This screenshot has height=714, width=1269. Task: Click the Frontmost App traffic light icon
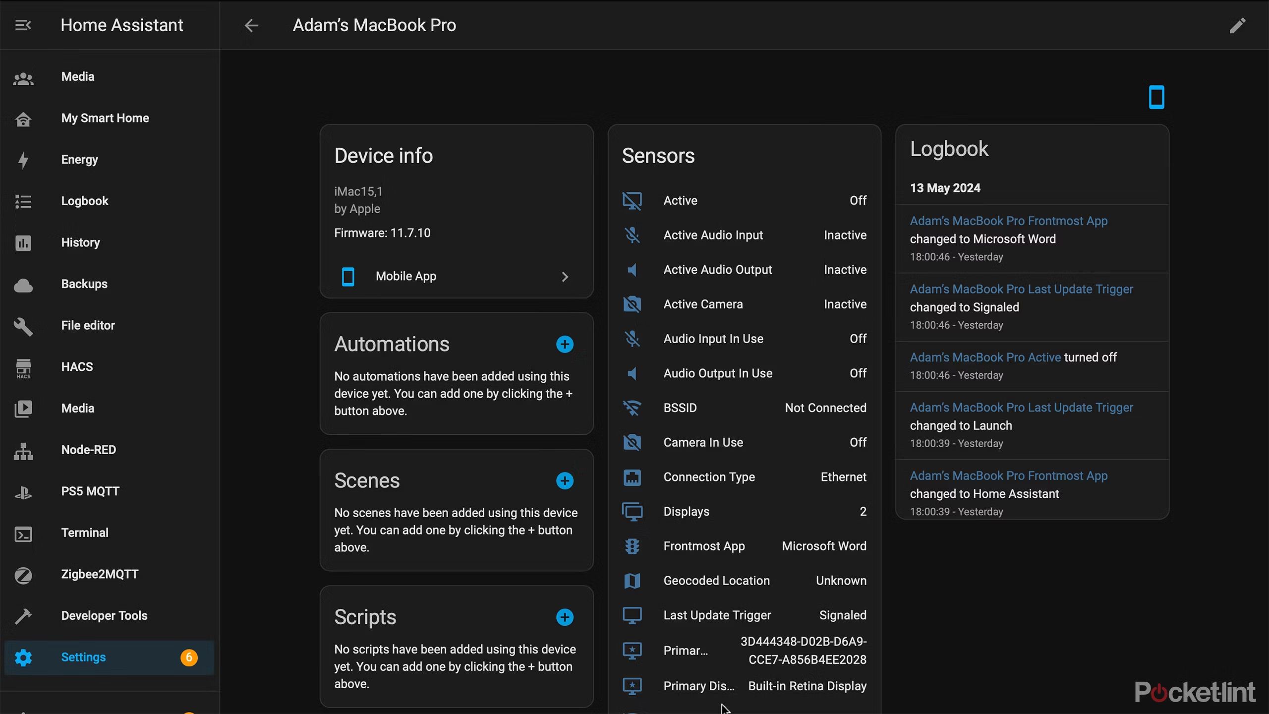(632, 546)
